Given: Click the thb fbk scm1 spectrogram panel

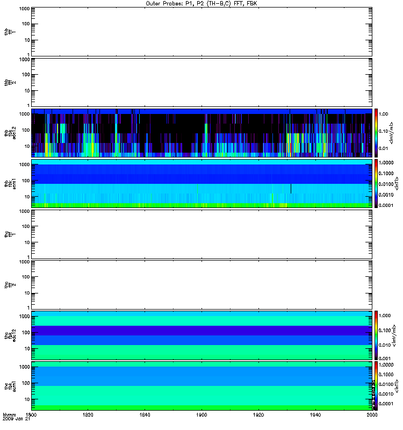Looking at the screenshot, I should pos(201,183).
